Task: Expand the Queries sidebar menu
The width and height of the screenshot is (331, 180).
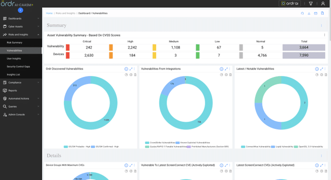Action: [x=21, y=107]
